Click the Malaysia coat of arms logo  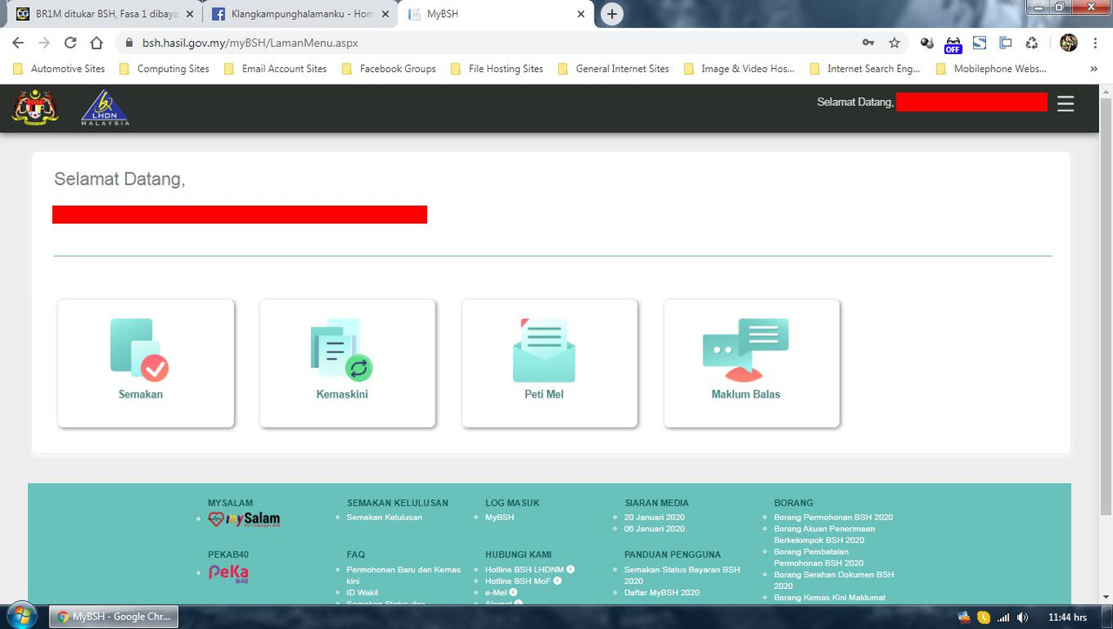pos(36,107)
